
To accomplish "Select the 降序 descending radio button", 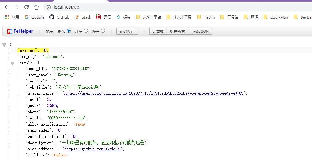I will (x=103, y=31).
